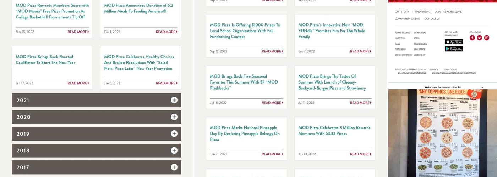Expand the 2020 news accordion
Screen dimensions: 497x177
[x=96, y=117]
